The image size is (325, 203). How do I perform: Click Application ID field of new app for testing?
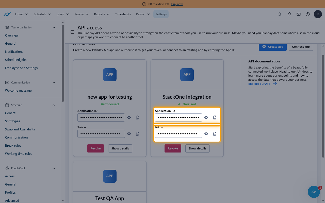pyautogui.click(x=101, y=117)
